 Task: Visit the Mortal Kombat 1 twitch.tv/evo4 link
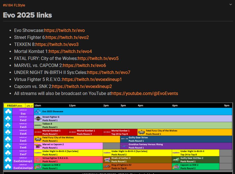pyautogui.click(x=70, y=52)
